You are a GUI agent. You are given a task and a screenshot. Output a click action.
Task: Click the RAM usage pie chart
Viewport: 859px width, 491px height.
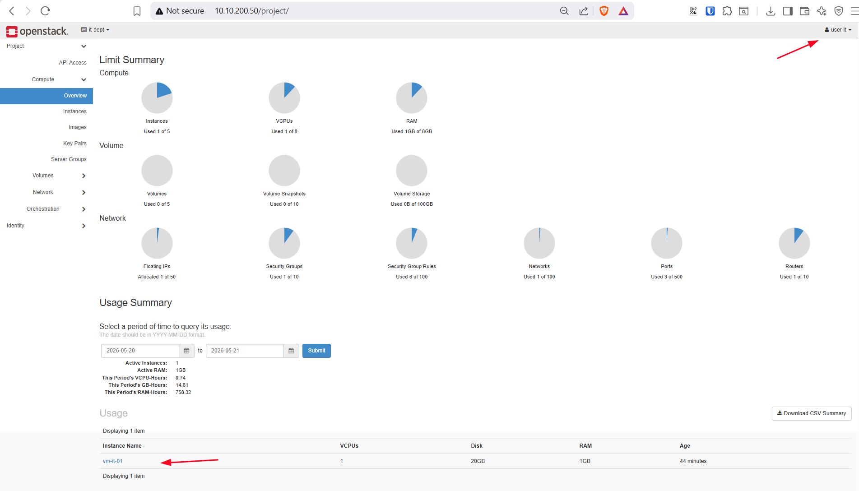pos(412,97)
